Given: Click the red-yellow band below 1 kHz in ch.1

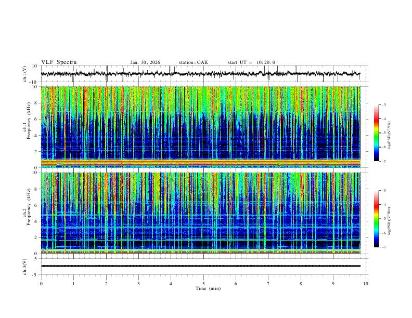Looking at the screenshot, I should point(200,162).
